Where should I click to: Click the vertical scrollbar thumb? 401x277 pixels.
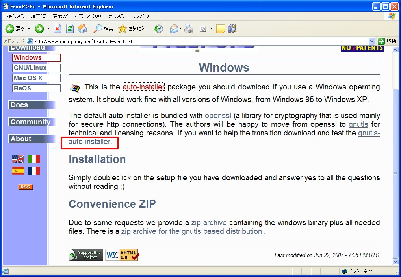pos(395,174)
